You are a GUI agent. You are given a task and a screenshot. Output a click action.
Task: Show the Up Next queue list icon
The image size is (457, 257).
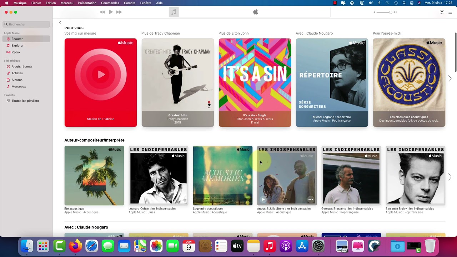450,12
